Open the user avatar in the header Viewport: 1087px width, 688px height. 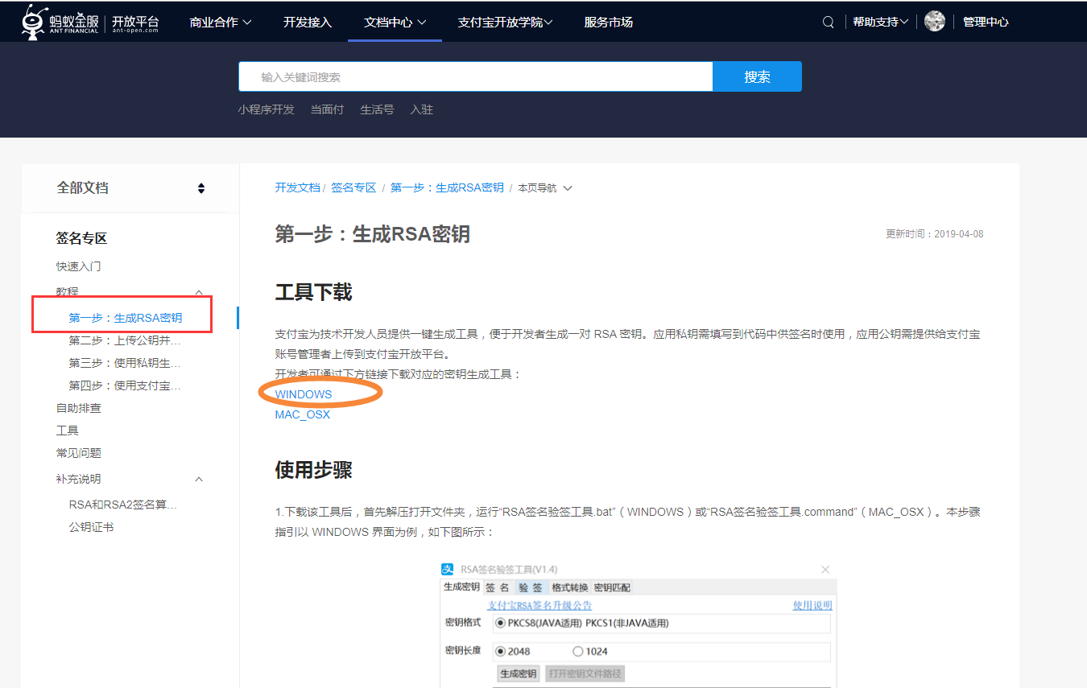coord(935,22)
